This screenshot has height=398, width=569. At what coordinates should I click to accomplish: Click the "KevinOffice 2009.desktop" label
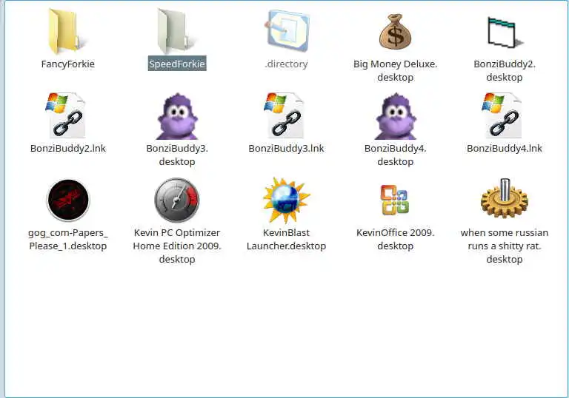(x=395, y=239)
